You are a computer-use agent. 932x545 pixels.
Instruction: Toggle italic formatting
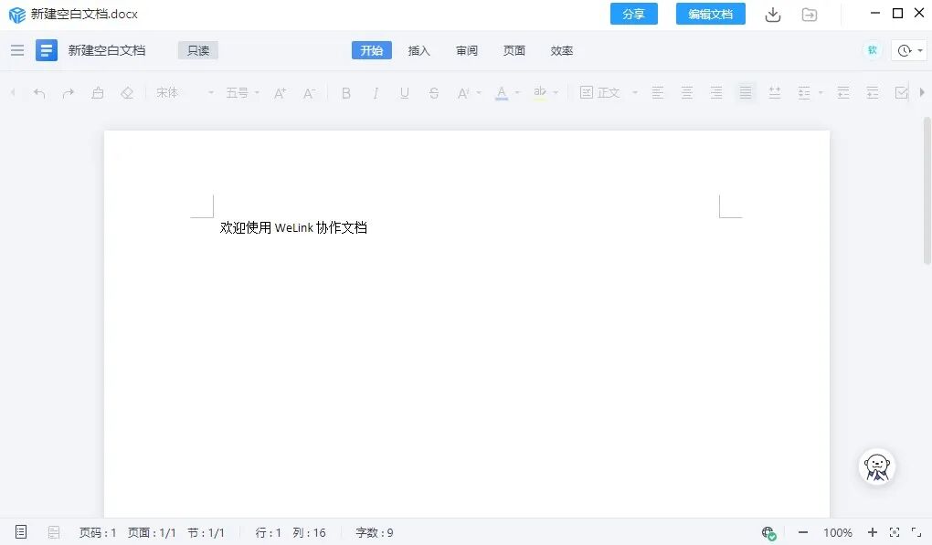point(376,92)
